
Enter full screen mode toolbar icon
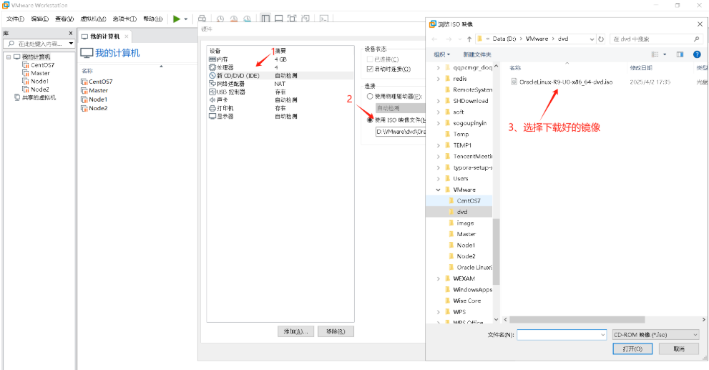click(x=292, y=19)
